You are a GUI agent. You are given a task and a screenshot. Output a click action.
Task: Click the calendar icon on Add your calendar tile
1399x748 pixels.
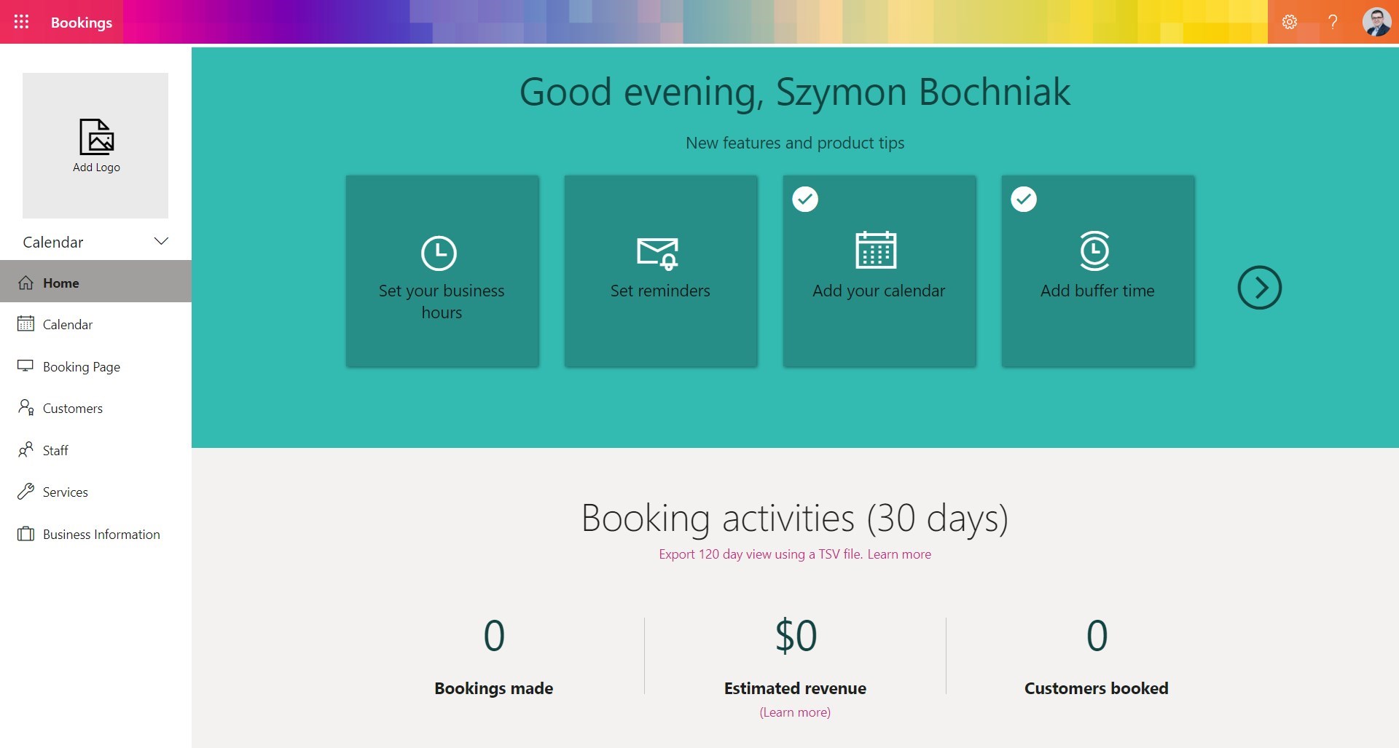pos(876,250)
